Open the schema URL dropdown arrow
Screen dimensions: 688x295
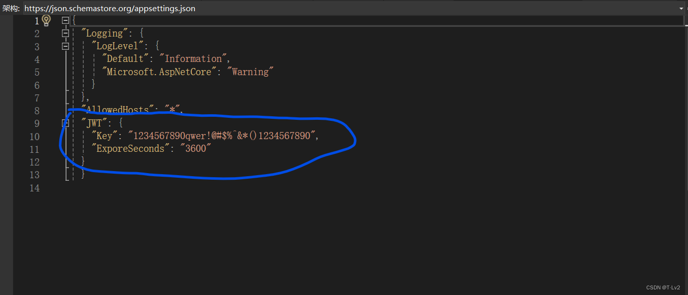tap(681, 9)
